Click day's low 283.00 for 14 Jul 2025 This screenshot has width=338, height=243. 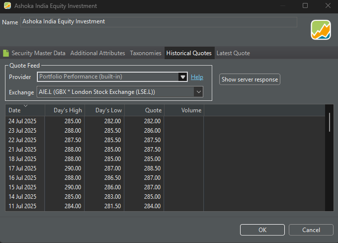point(112,197)
